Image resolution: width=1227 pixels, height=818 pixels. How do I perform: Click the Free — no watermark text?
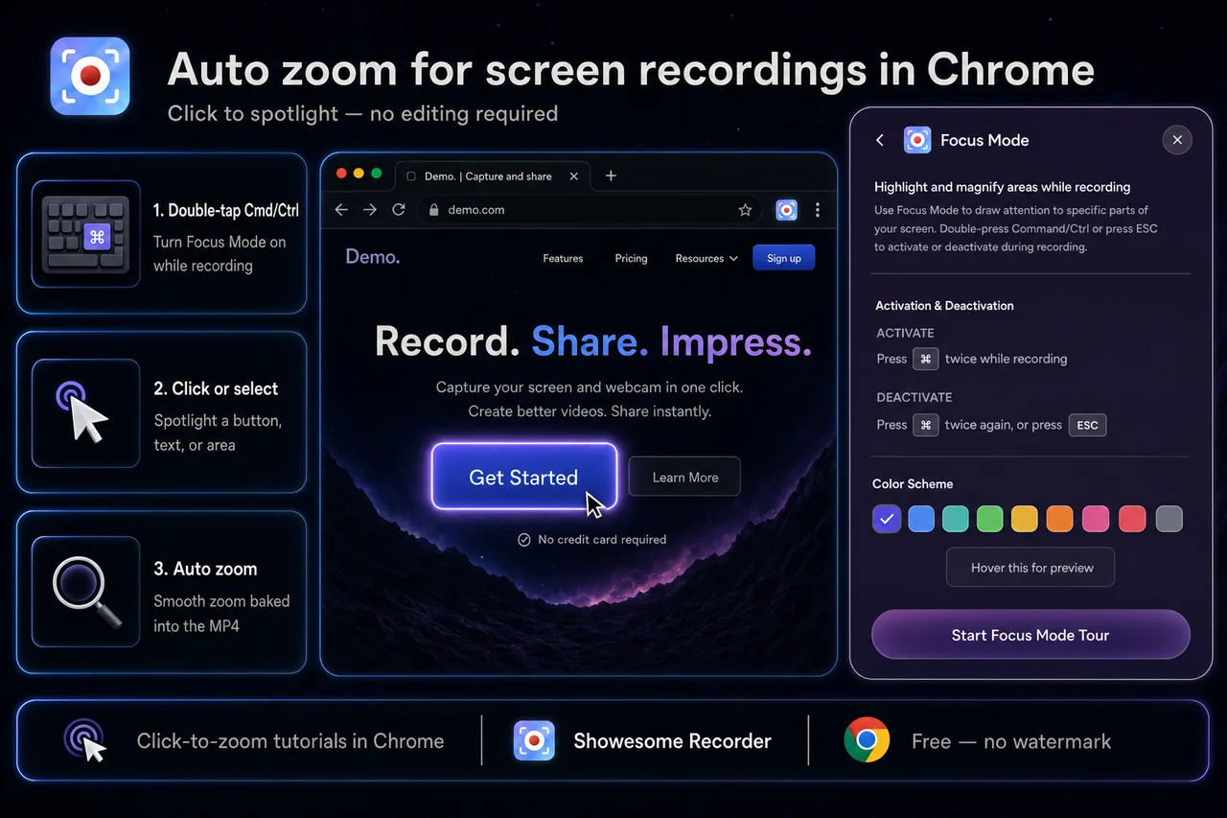[x=1011, y=741]
